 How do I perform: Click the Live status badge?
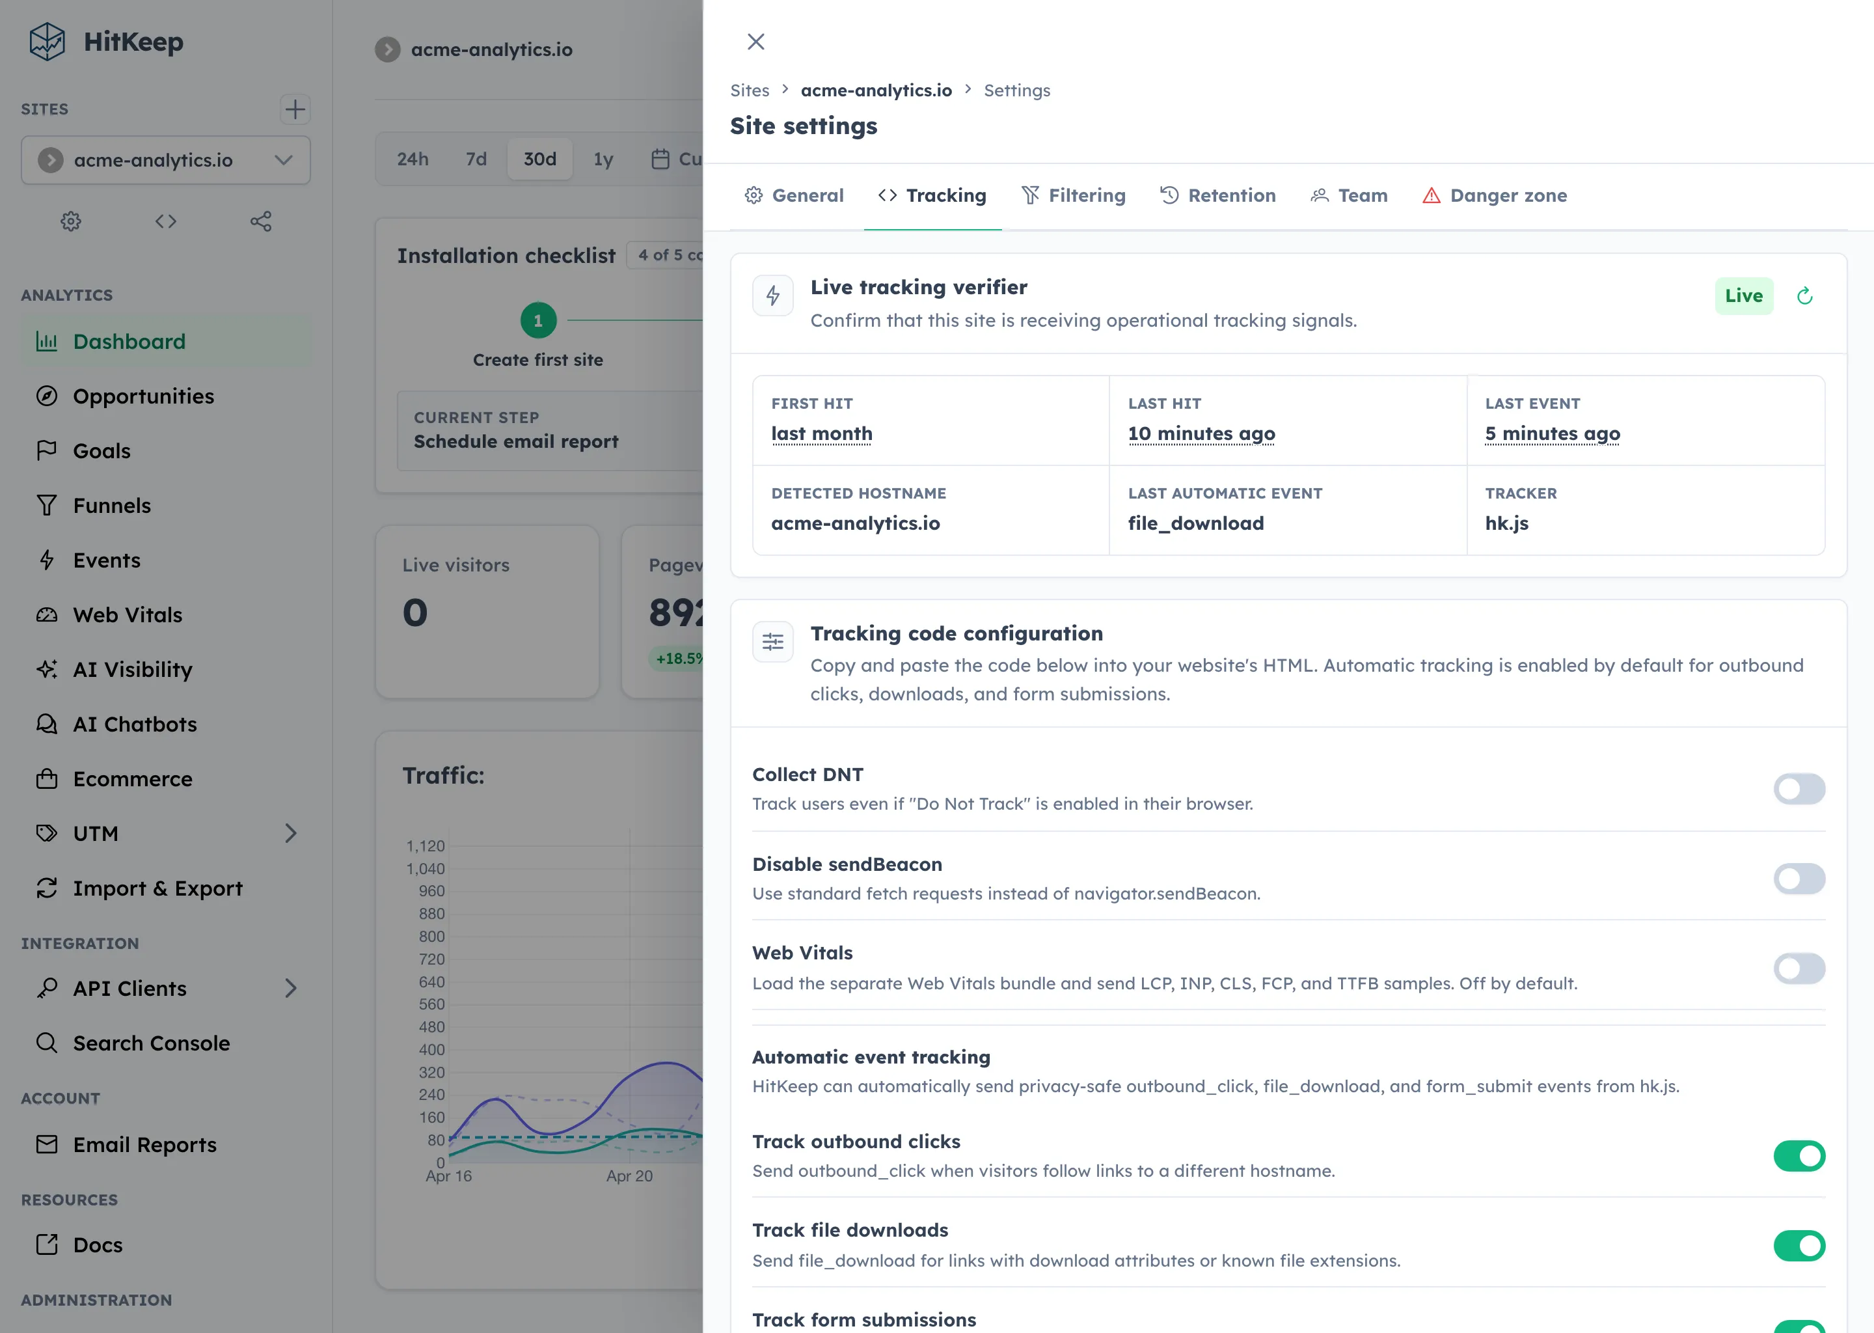(1744, 295)
